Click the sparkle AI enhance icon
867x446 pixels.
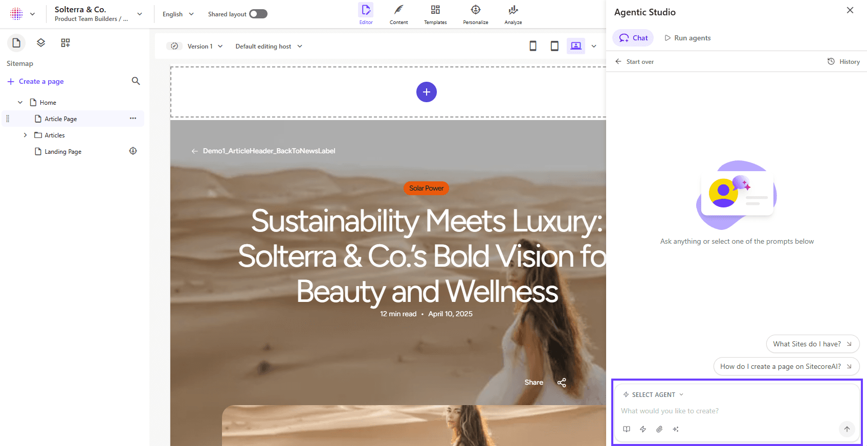click(x=676, y=429)
